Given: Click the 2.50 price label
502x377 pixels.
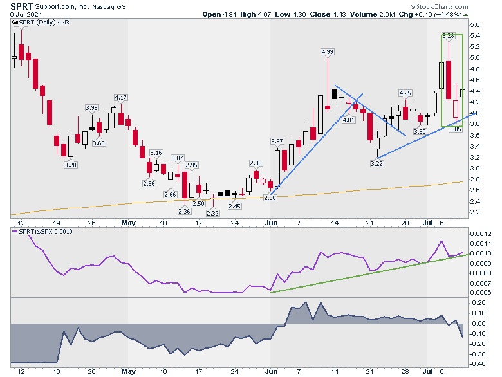Looking at the screenshot, I should (198, 203).
